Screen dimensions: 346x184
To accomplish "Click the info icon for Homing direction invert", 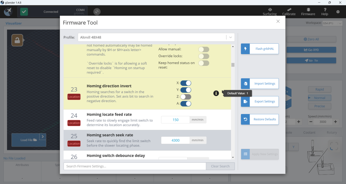I will (216, 93).
